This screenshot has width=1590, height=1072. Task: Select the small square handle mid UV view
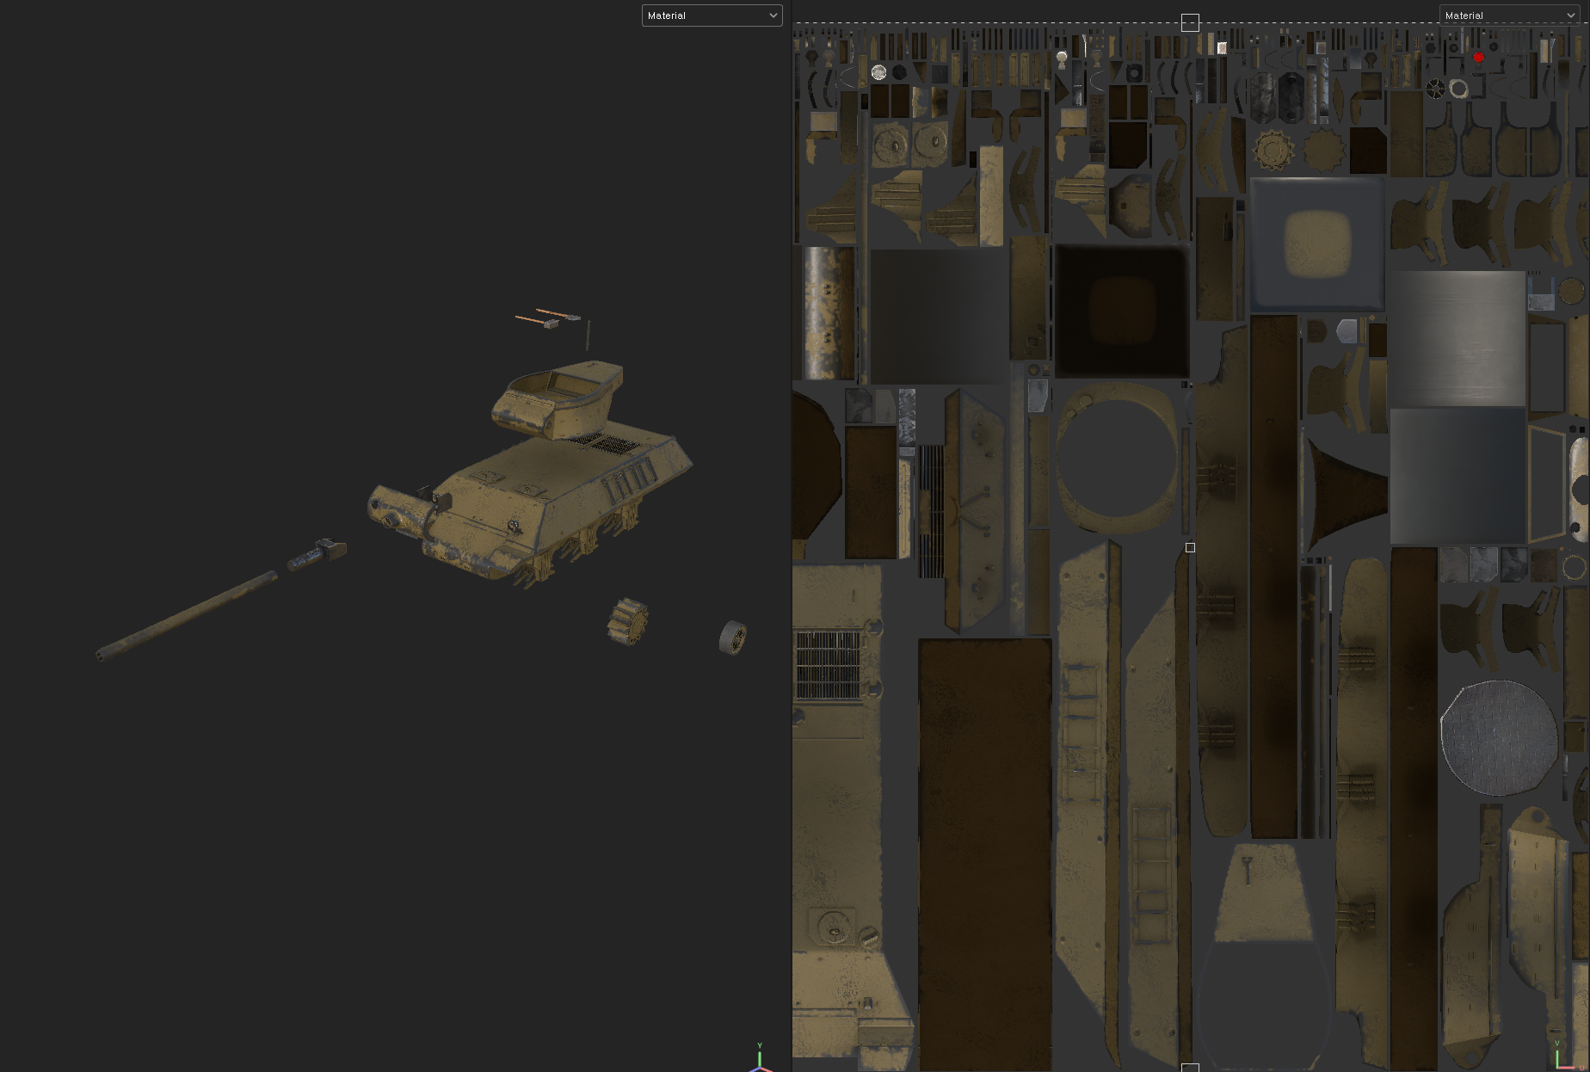click(1190, 547)
